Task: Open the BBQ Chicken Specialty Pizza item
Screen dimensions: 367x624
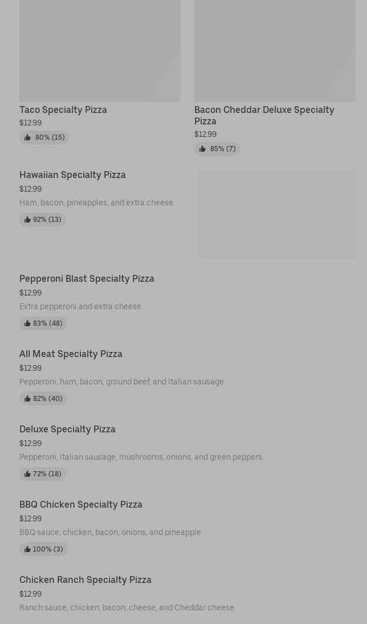Action: coord(81,504)
